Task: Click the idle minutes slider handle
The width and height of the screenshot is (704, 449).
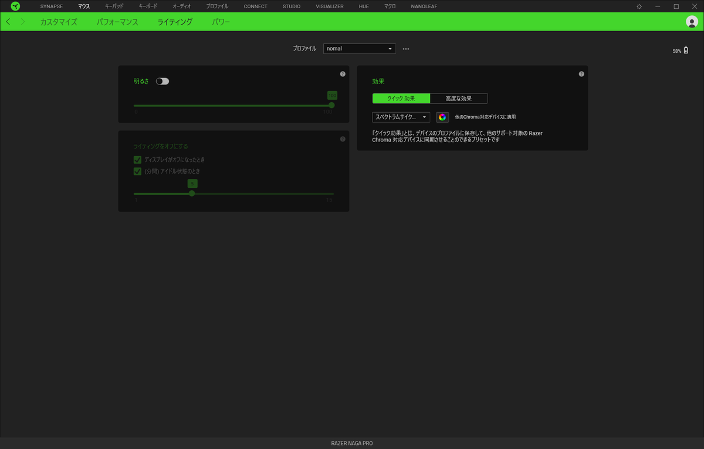Action: pyautogui.click(x=192, y=194)
